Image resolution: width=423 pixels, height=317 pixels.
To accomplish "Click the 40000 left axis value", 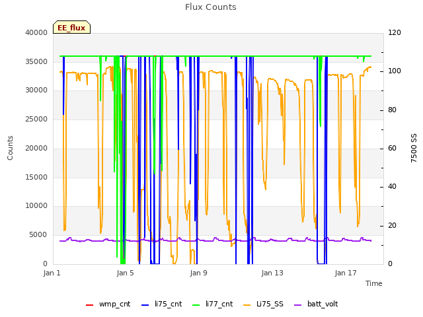I will click(x=36, y=32).
